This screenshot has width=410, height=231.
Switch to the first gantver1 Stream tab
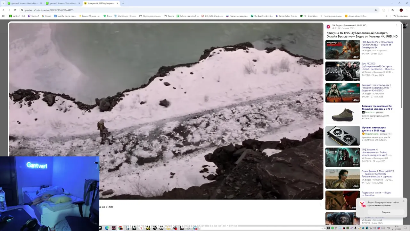click(x=24, y=3)
